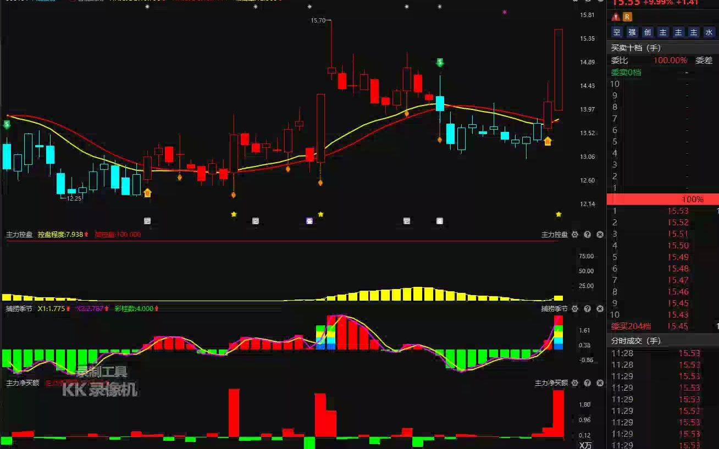Select bid level 2 price 15.52
The width and height of the screenshot is (719, 449).
coord(678,223)
